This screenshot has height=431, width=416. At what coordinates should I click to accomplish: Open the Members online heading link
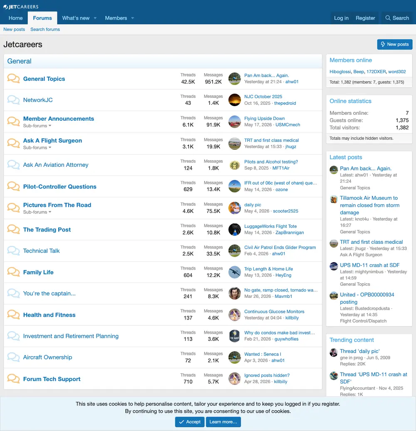click(351, 60)
